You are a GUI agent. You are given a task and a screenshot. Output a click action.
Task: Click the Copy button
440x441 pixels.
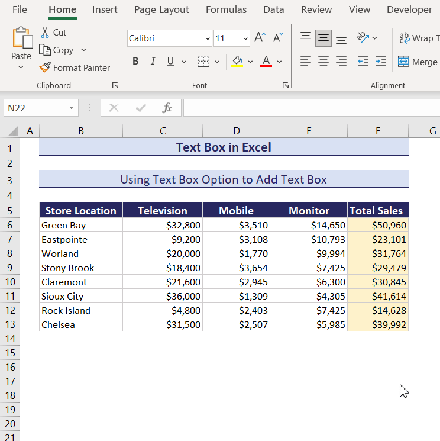57,50
